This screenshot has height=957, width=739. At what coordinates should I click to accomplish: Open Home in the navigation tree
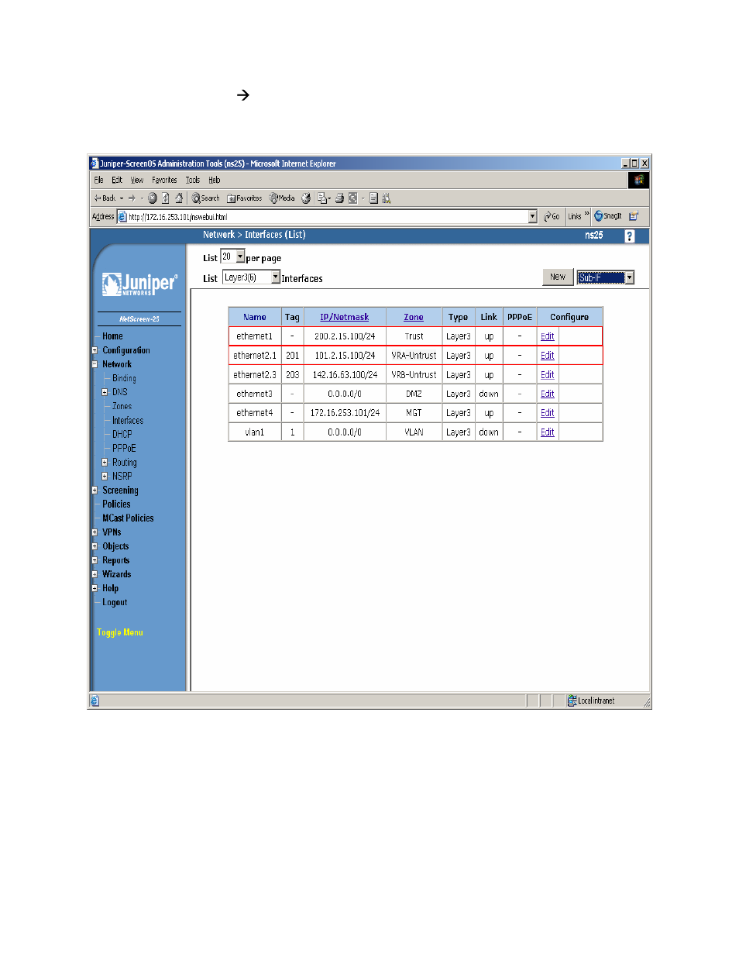pyautogui.click(x=112, y=336)
